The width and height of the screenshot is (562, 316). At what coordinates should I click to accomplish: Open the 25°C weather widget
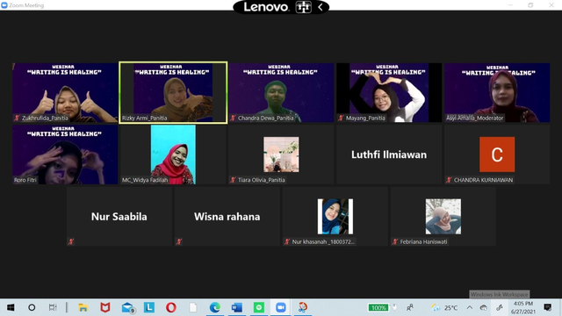[445, 307]
